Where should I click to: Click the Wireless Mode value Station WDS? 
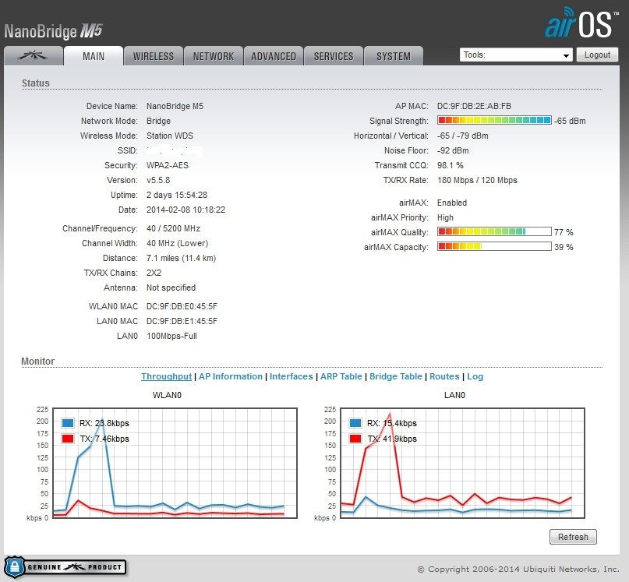click(170, 136)
